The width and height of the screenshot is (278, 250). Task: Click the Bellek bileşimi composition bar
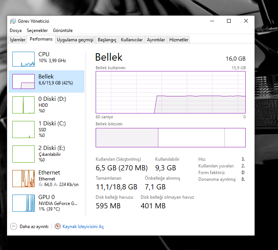170,138
